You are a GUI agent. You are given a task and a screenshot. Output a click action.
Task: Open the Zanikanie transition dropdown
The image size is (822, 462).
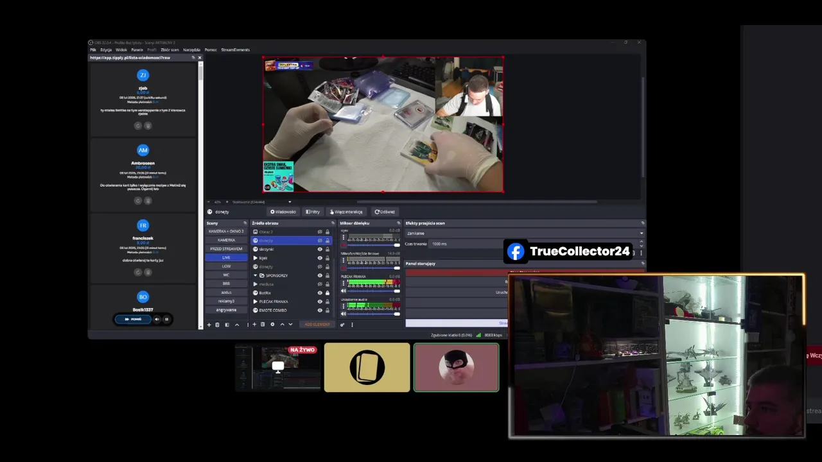(x=524, y=233)
